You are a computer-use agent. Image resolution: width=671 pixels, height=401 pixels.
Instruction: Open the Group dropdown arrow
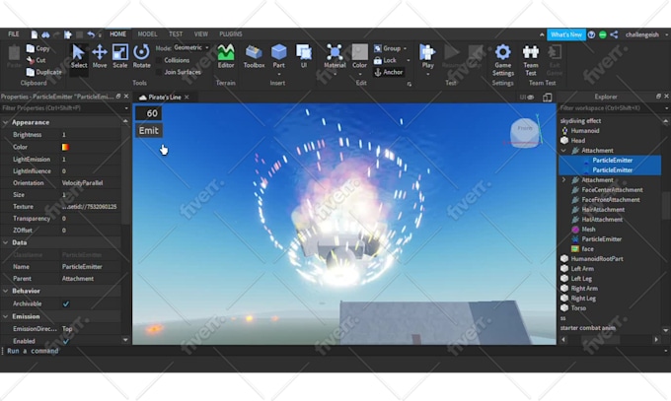(405, 48)
